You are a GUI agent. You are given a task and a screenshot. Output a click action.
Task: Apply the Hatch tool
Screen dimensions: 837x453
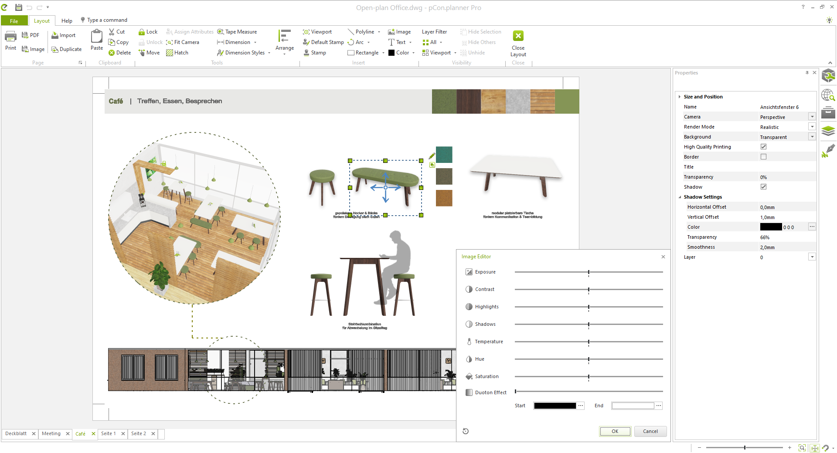(177, 53)
